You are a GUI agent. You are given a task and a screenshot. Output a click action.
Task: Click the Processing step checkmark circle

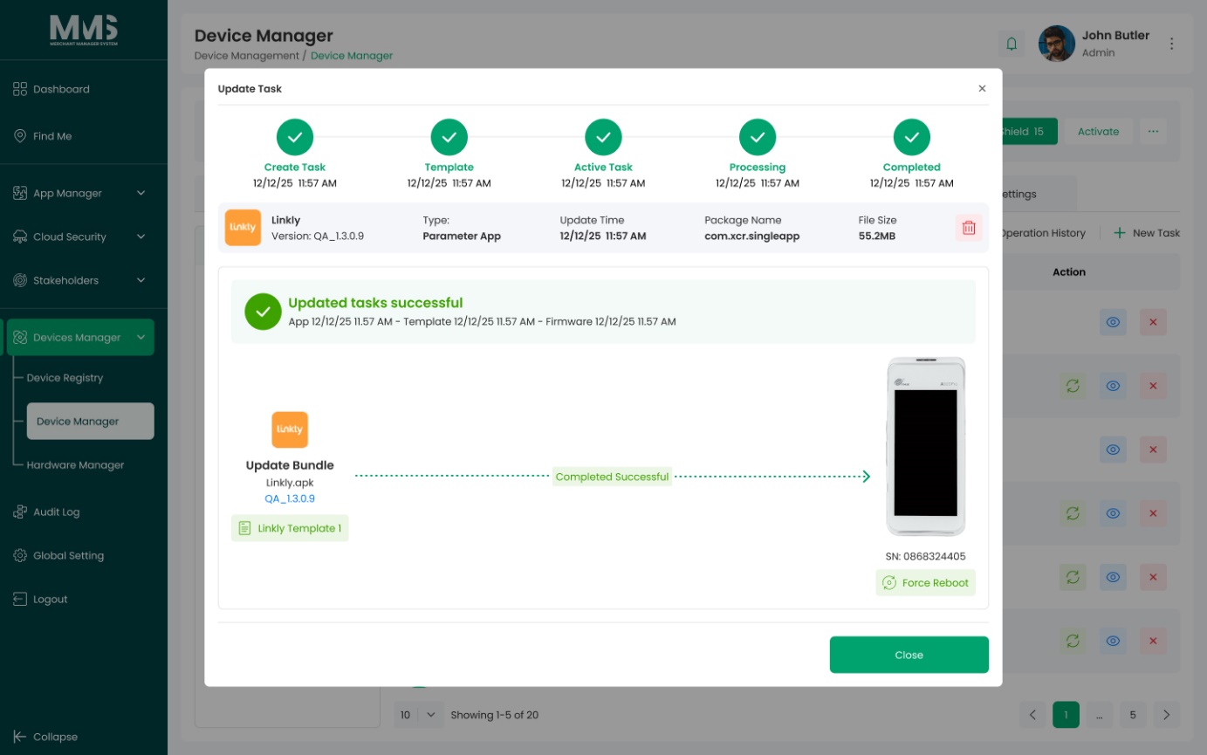point(758,137)
